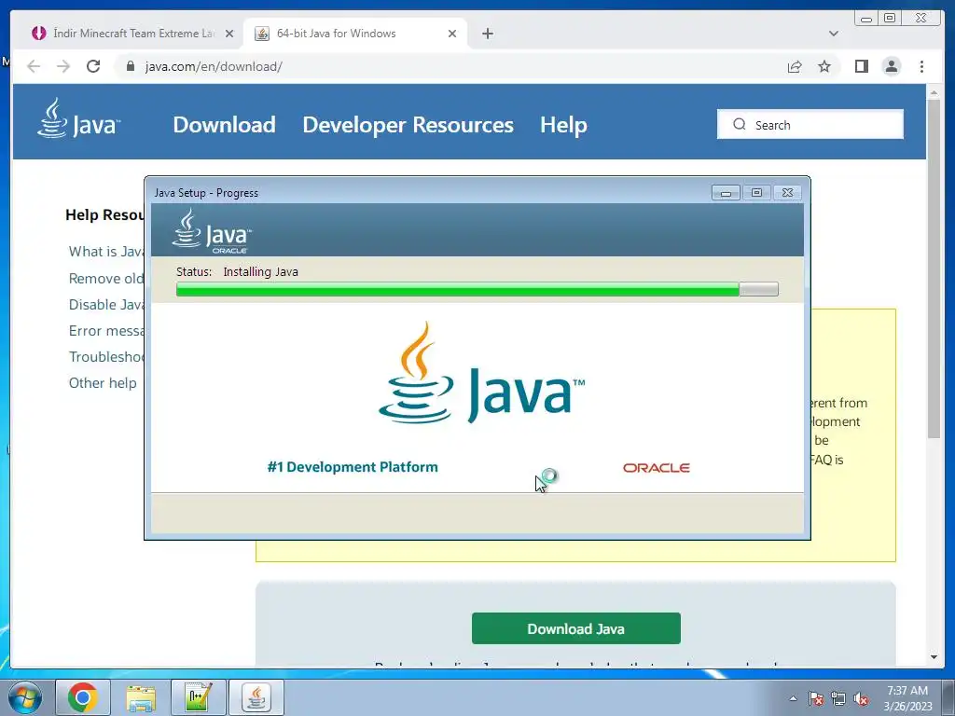The height and width of the screenshot is (716, 955).
Task: Open the Chrome side panel icon
Action: pos(861,66)
